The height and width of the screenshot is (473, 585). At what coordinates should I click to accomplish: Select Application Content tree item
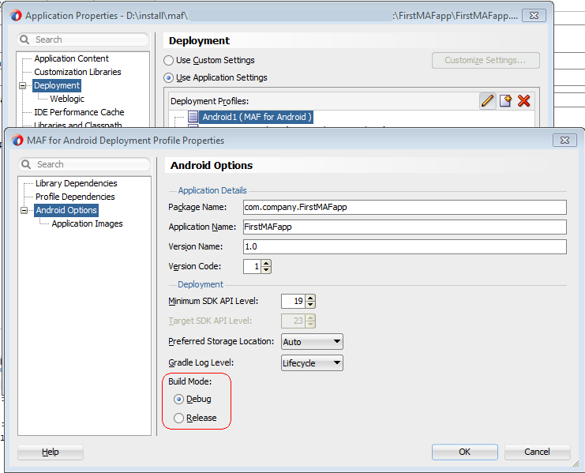click(x=71, y=58)
